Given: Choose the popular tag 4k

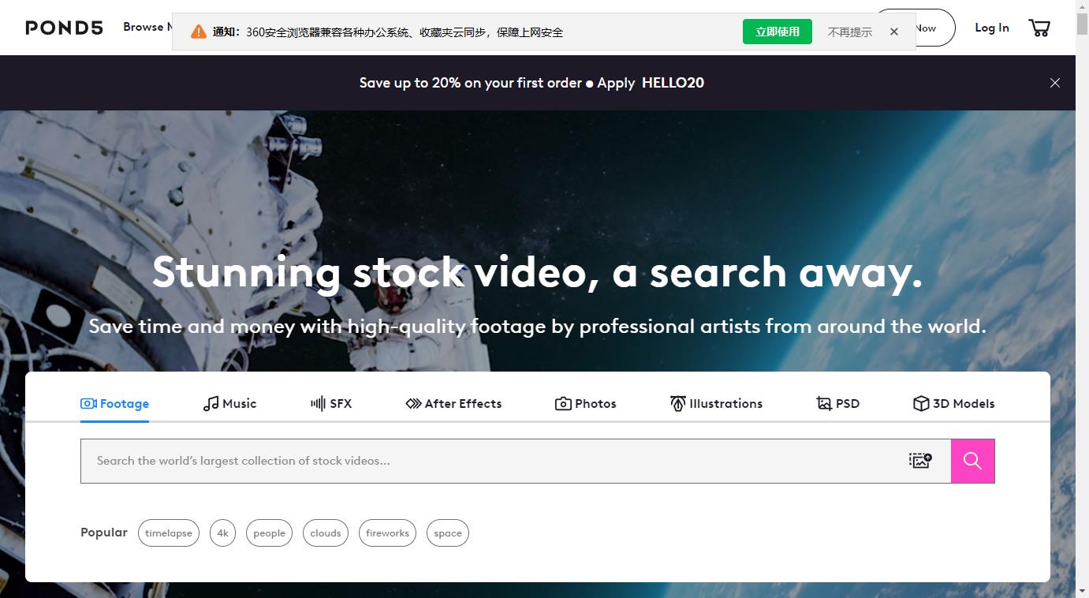Looking at the screenshot, I should (x=222, y=533).
